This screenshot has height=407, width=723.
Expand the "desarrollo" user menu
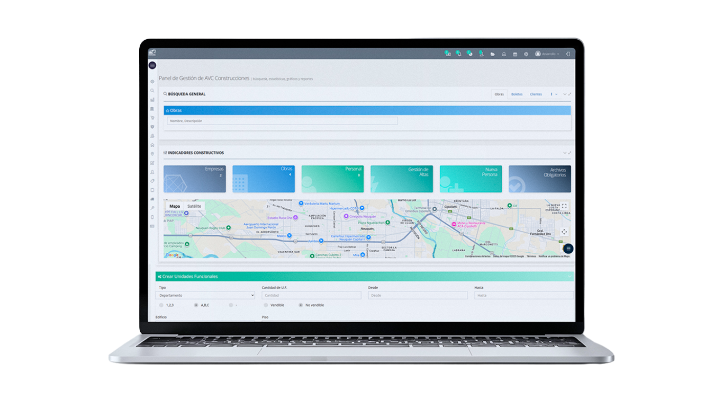click(x=547, y=54)
